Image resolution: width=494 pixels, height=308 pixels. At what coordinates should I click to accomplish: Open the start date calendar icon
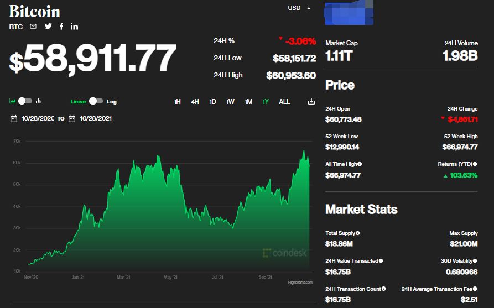tap(13, 119)
